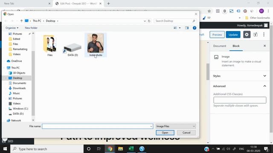Image resolution: width=273 pixels, height=153 pixels.
Task: Select the DATA (D) drive shortcut
Action: tap(73, 48)
